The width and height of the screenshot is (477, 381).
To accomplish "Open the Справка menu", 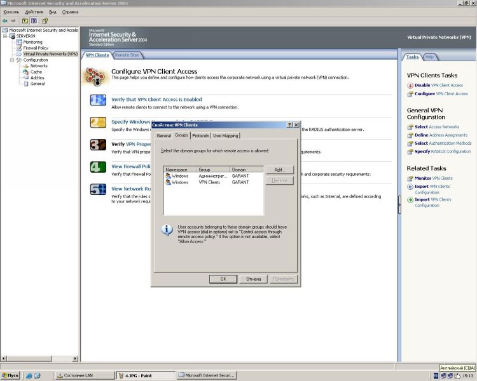I will point(70,12).
